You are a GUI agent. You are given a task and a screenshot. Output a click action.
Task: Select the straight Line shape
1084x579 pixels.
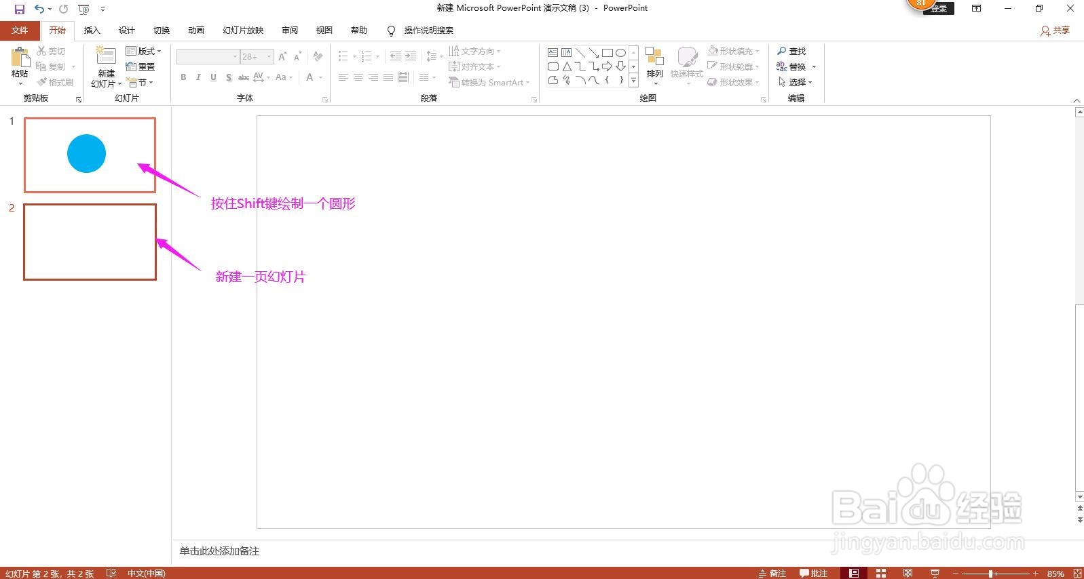click(x=580, y=53)
